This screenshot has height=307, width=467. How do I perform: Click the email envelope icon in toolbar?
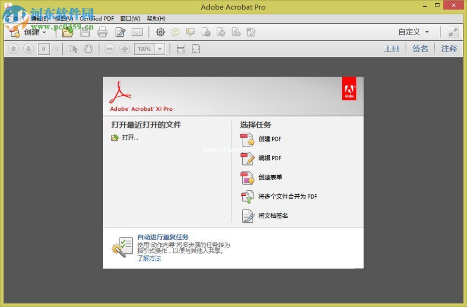137,32
